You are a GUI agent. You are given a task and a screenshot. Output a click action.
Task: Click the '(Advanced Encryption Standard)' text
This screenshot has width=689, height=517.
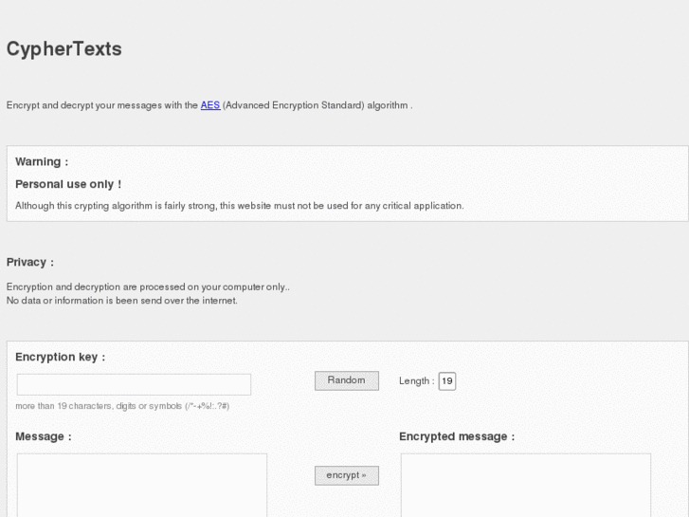coord(293,105)
